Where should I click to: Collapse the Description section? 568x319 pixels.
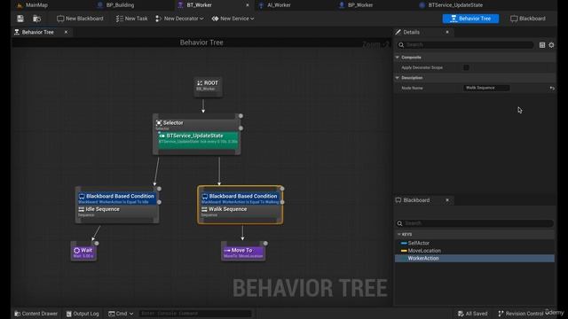click(398, 78)
